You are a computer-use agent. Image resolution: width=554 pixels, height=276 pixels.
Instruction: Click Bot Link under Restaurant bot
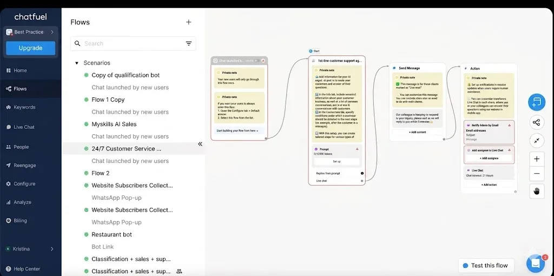[102, 247]
